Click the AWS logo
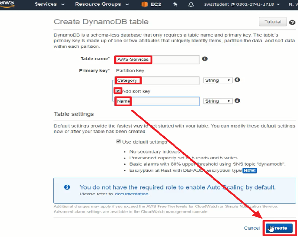Image resolution: width=298 pixels, height=237 pixels. 7,4
